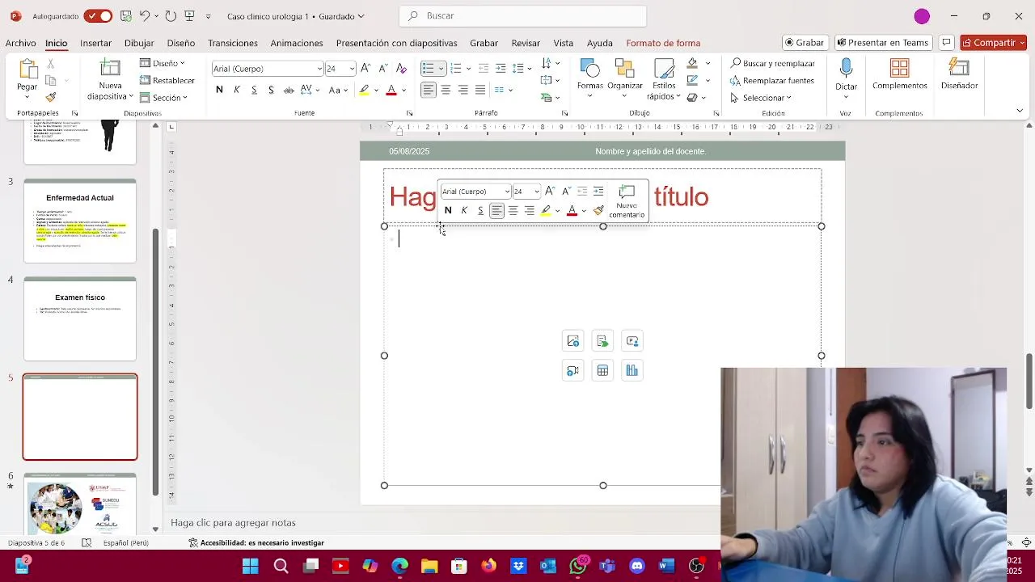Click Presentar en Teams button
This screenshot has height=582, width=1035.
[x=883, y=43]
